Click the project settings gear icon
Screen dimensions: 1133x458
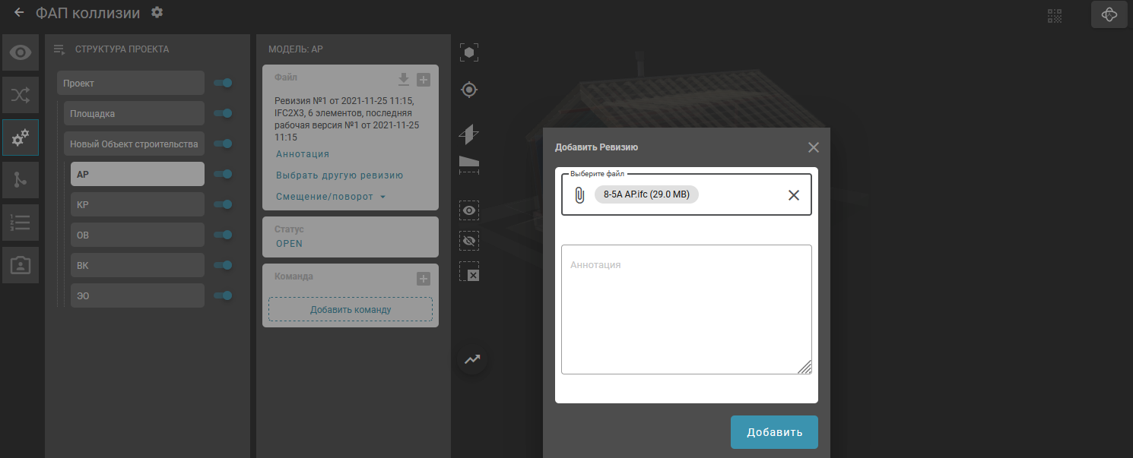[157, 12]
